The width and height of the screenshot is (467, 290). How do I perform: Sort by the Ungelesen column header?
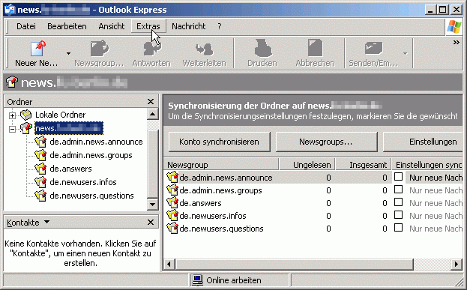point(307,165)
